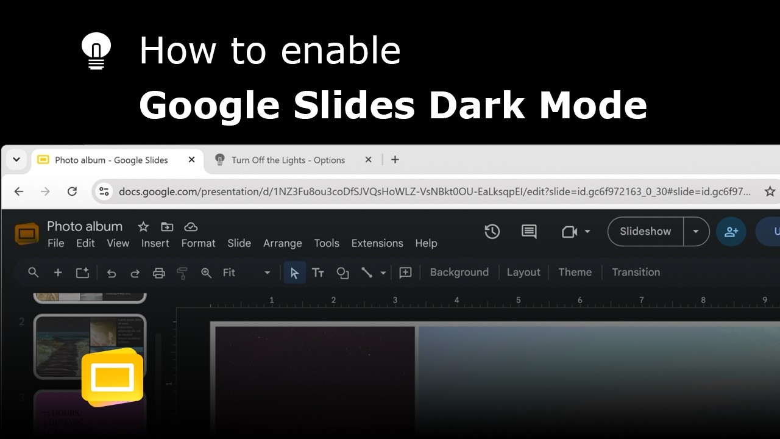Open the Format menu
The width and height of the screenshot is (780, 439).
tap(199, 243)
